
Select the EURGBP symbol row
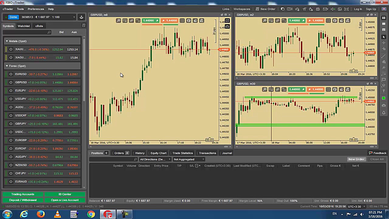(43, 140)
